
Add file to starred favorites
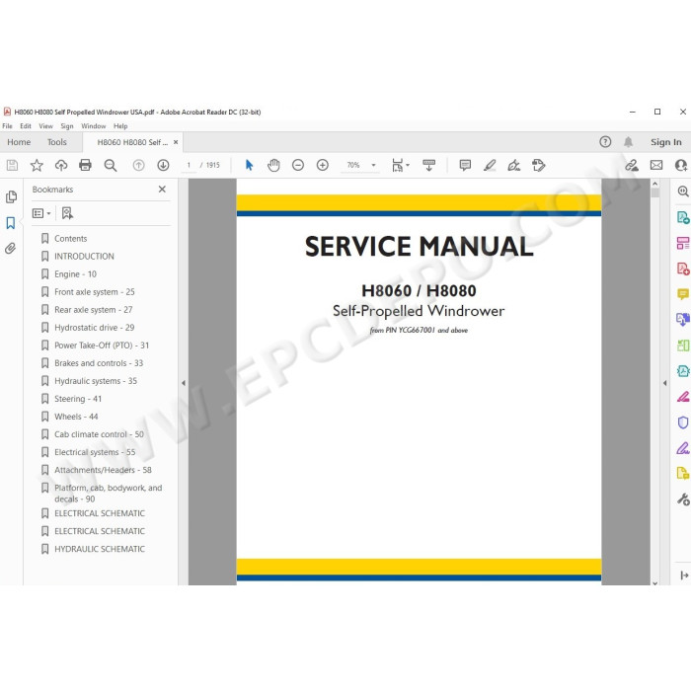(x=37, y=165)
